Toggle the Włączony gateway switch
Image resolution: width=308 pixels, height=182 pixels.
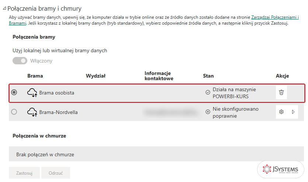(20, 61)
